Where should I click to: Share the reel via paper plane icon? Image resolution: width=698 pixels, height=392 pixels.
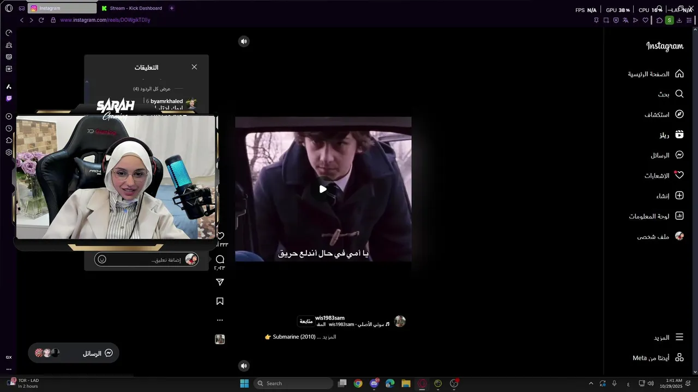tap(220, 282)
